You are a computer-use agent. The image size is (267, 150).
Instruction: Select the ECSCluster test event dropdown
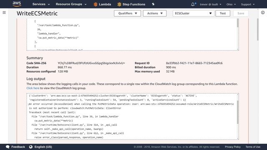tap(193, 13)
